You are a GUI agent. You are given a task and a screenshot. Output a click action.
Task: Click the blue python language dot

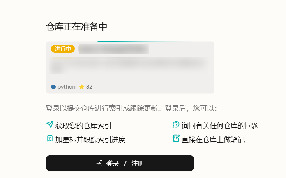pos(53,87)
